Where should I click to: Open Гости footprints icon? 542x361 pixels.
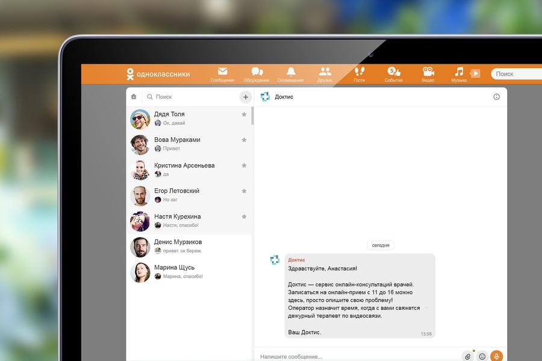(x=360, y=72)
